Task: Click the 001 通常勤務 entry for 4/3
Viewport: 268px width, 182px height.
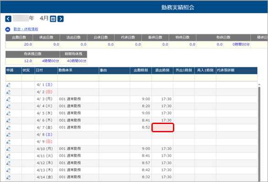Action: click(x=70, y=99)
